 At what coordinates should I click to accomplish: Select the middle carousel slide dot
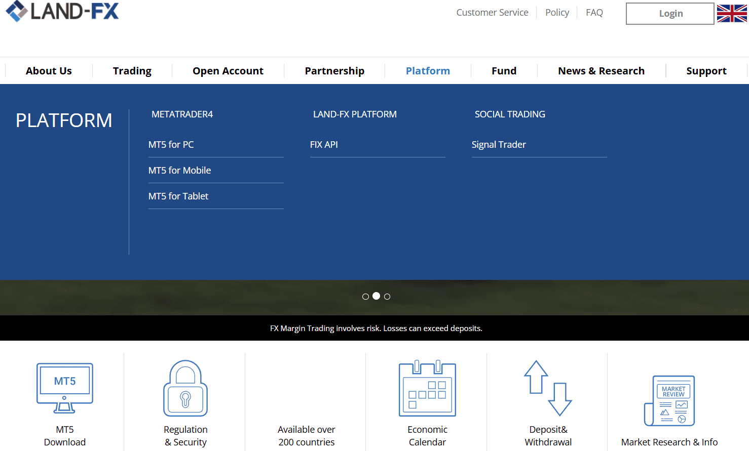point(376,296)
